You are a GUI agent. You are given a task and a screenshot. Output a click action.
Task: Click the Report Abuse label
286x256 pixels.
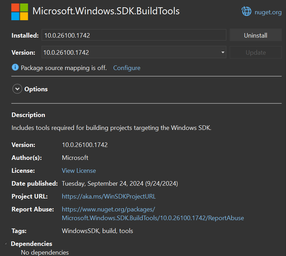tap(33, 209)
